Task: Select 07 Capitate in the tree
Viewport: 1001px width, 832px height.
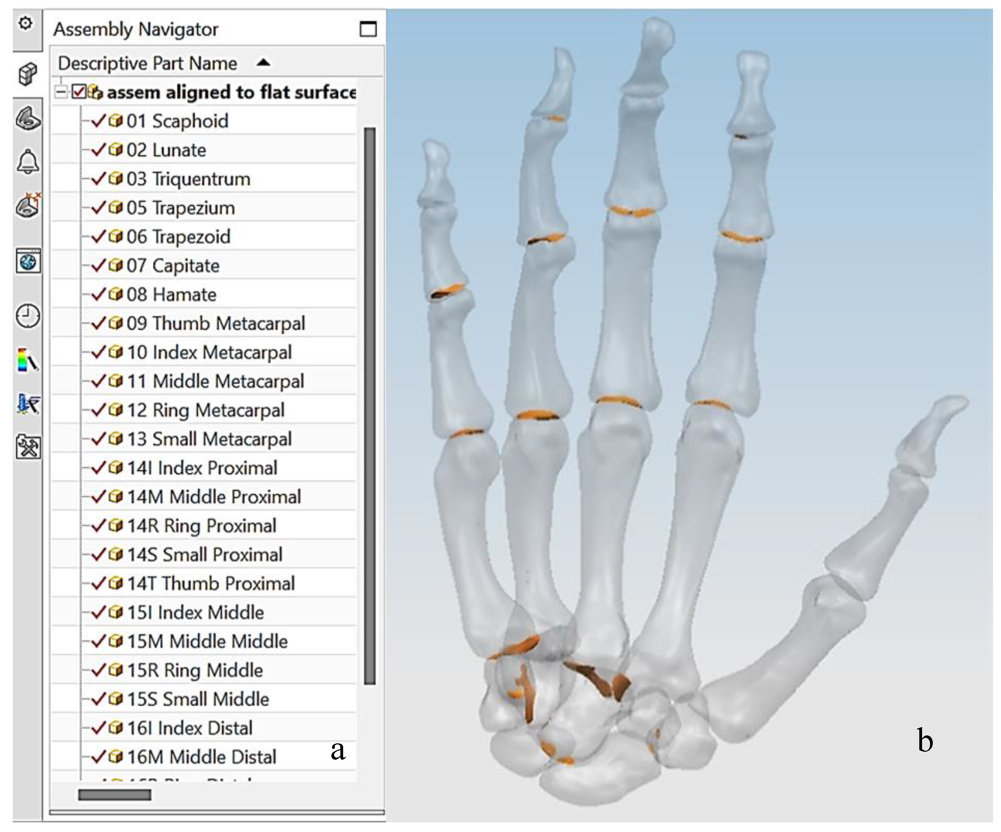Action: 172,266
